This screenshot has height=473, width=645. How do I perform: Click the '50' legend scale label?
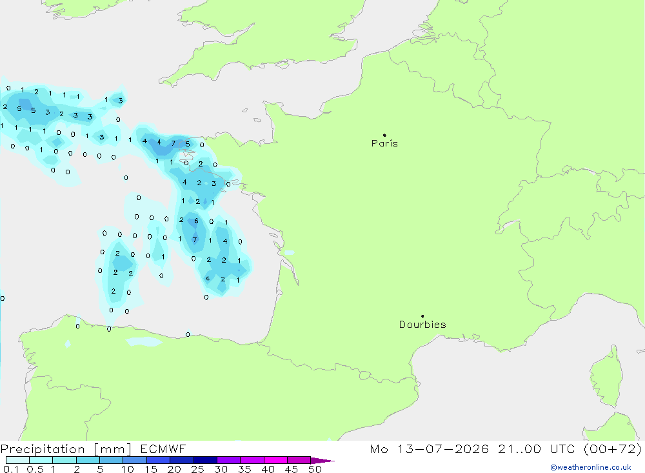click(x=315, y=469)
